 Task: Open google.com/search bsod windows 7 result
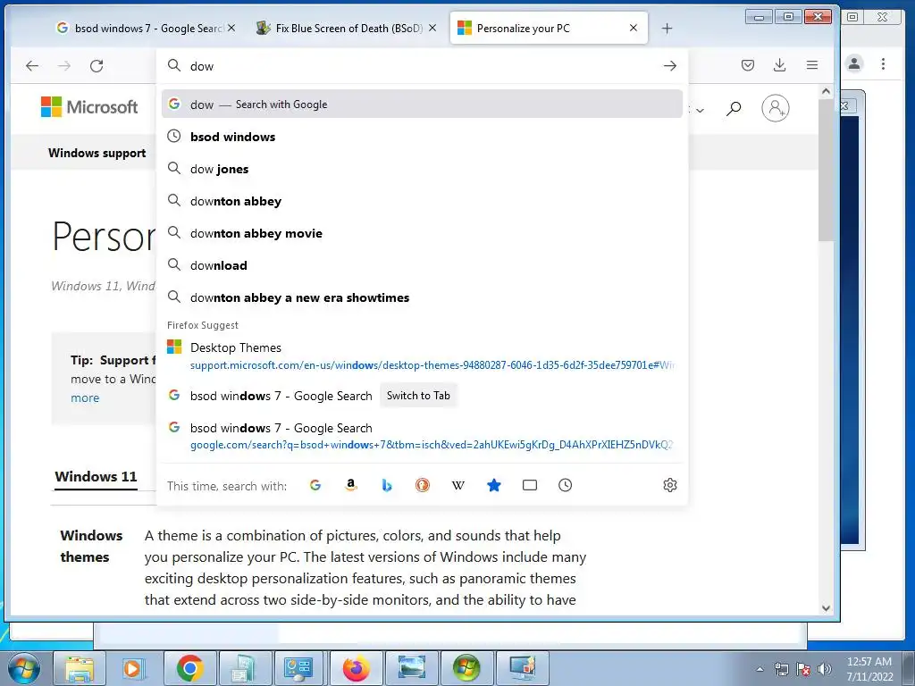tap(422, 436)
